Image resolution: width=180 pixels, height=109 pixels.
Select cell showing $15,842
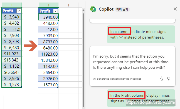coord(12,60)
